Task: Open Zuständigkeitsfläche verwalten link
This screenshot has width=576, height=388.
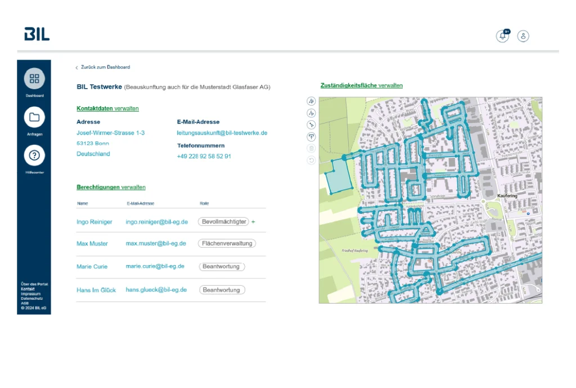Action: [361, 85]
